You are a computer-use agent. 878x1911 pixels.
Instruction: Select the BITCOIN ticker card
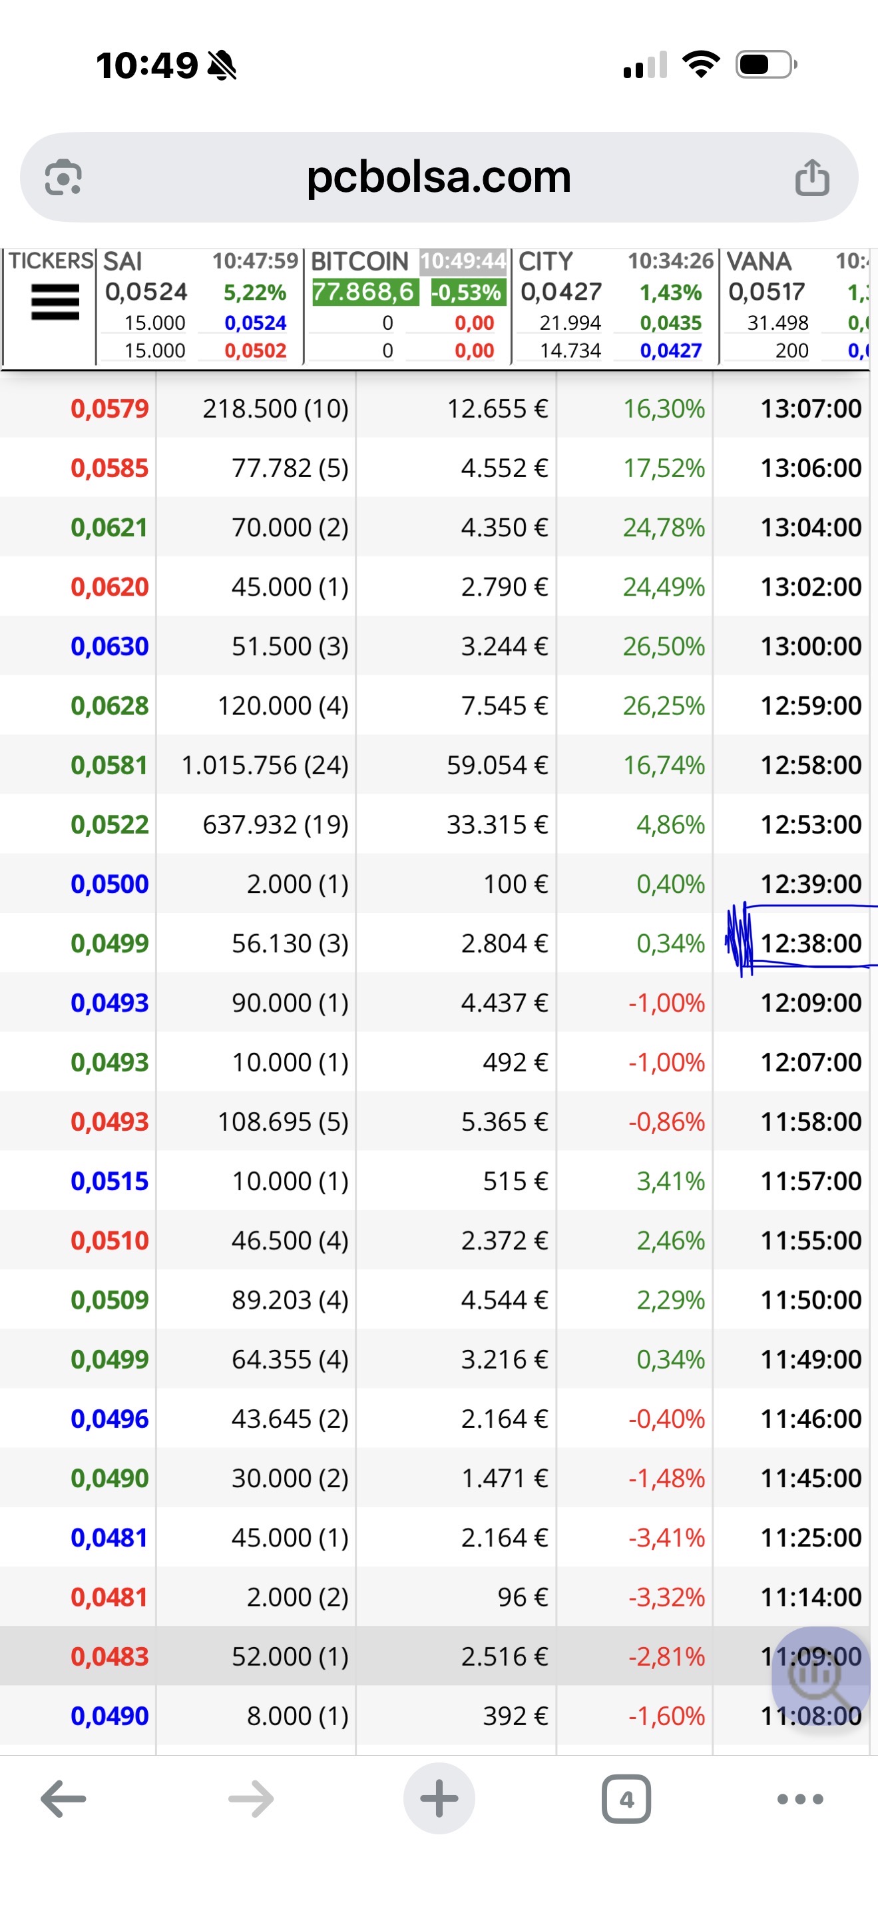(x=407, y=307)
